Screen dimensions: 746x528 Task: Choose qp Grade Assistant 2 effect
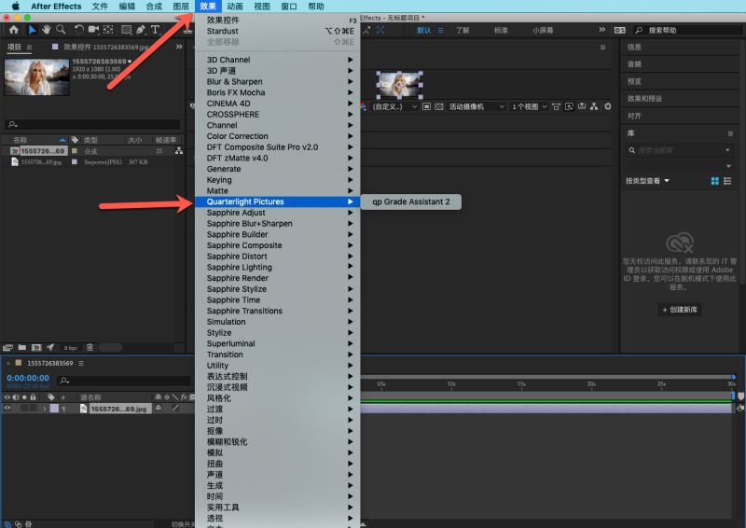coord(411,201)
